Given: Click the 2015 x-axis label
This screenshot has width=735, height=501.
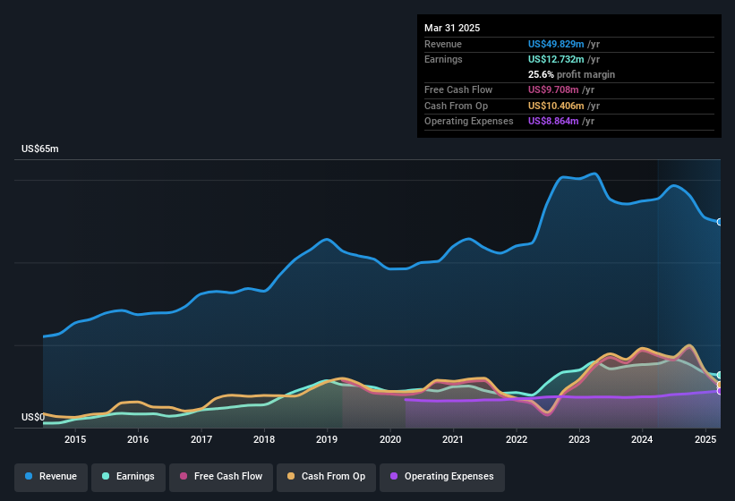Looking at the screenshot, I should (x=75, y=439).
